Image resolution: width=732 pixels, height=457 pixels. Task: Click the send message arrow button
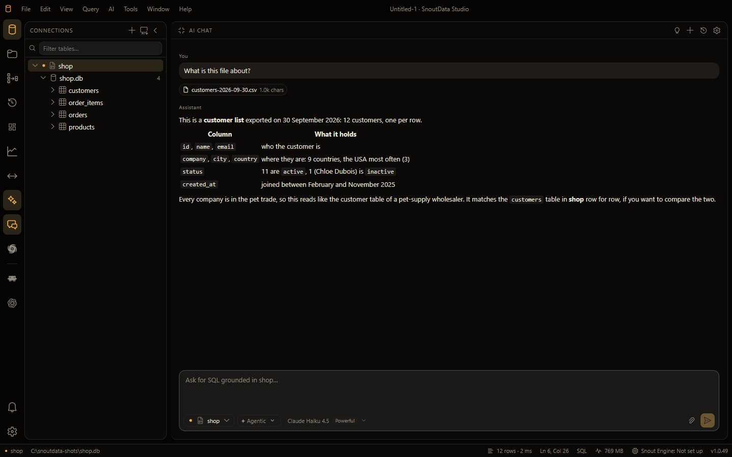pyautogui.click(x=708, y=420)
